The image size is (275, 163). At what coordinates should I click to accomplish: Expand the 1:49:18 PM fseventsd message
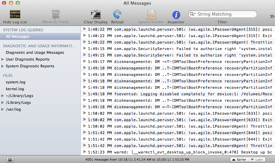(84, 94)
